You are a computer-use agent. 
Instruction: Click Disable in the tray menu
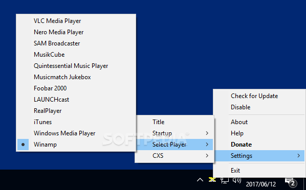click(x=259, y=107)
